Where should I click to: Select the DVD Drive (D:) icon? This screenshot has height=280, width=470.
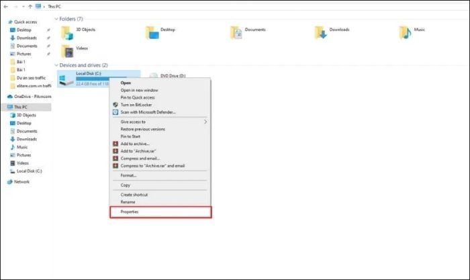click(x=154, y=76)
